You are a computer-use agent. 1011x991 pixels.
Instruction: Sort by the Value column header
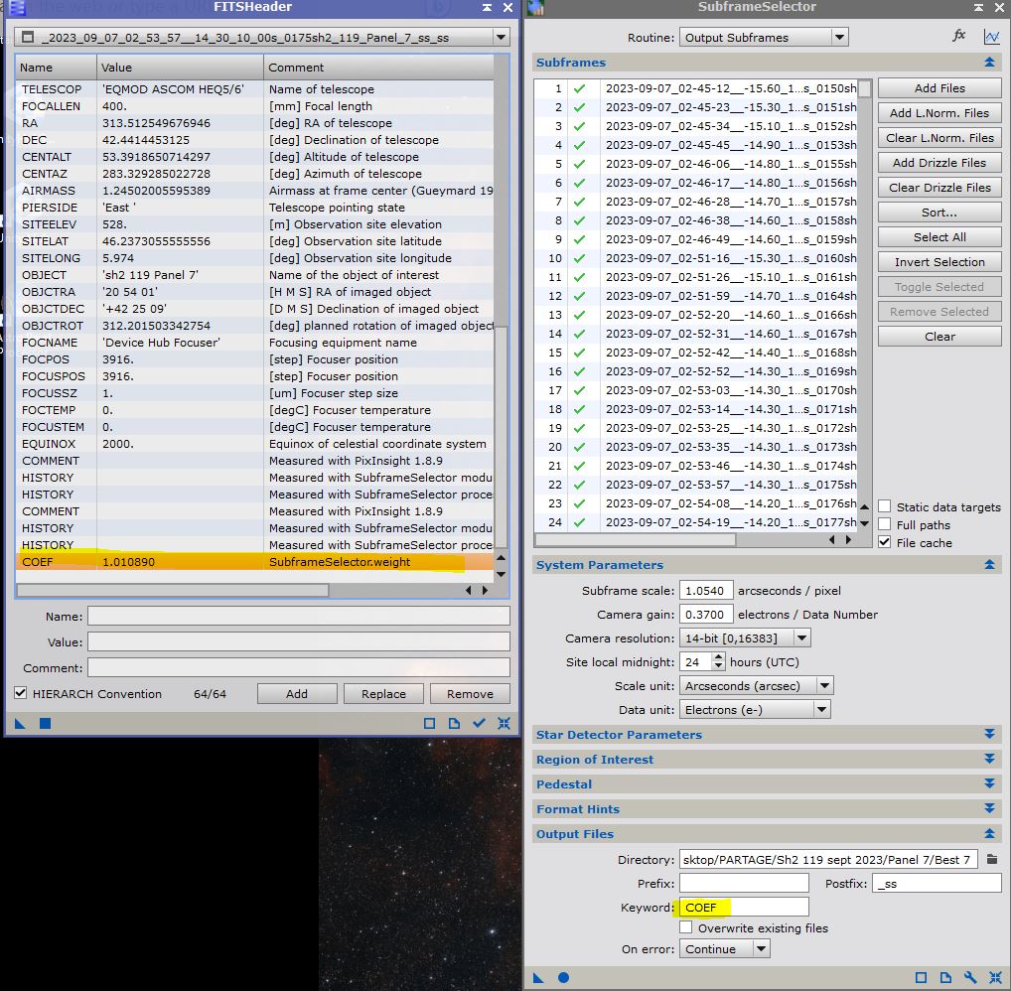(x=180, y=68)
